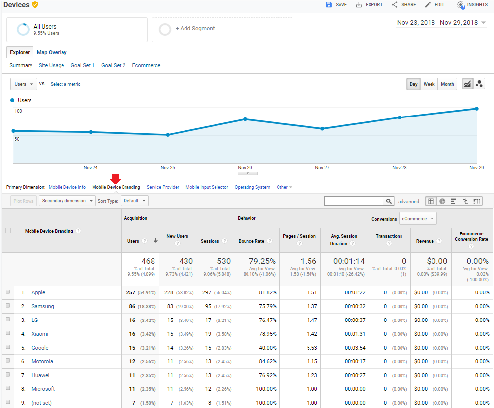The image size is (494, 408).
Task: Select the comparison view icon
Action: point(465,201)
